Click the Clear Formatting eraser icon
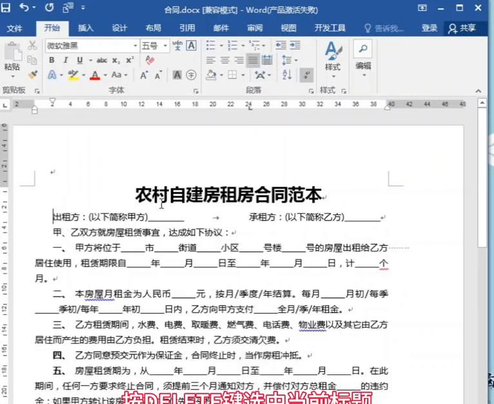494x404 pixels. 150,60
